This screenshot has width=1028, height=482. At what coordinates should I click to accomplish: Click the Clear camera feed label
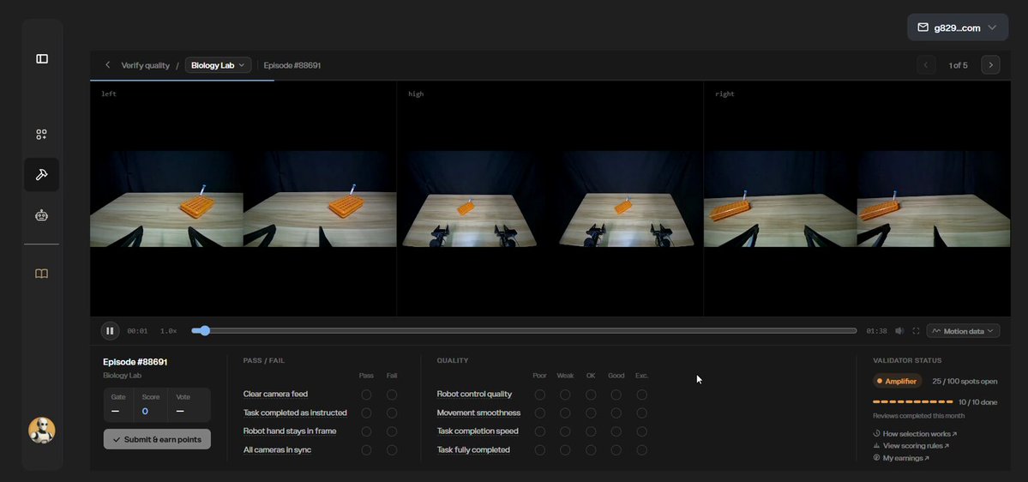pyautogui.click(x=275, y=395)
